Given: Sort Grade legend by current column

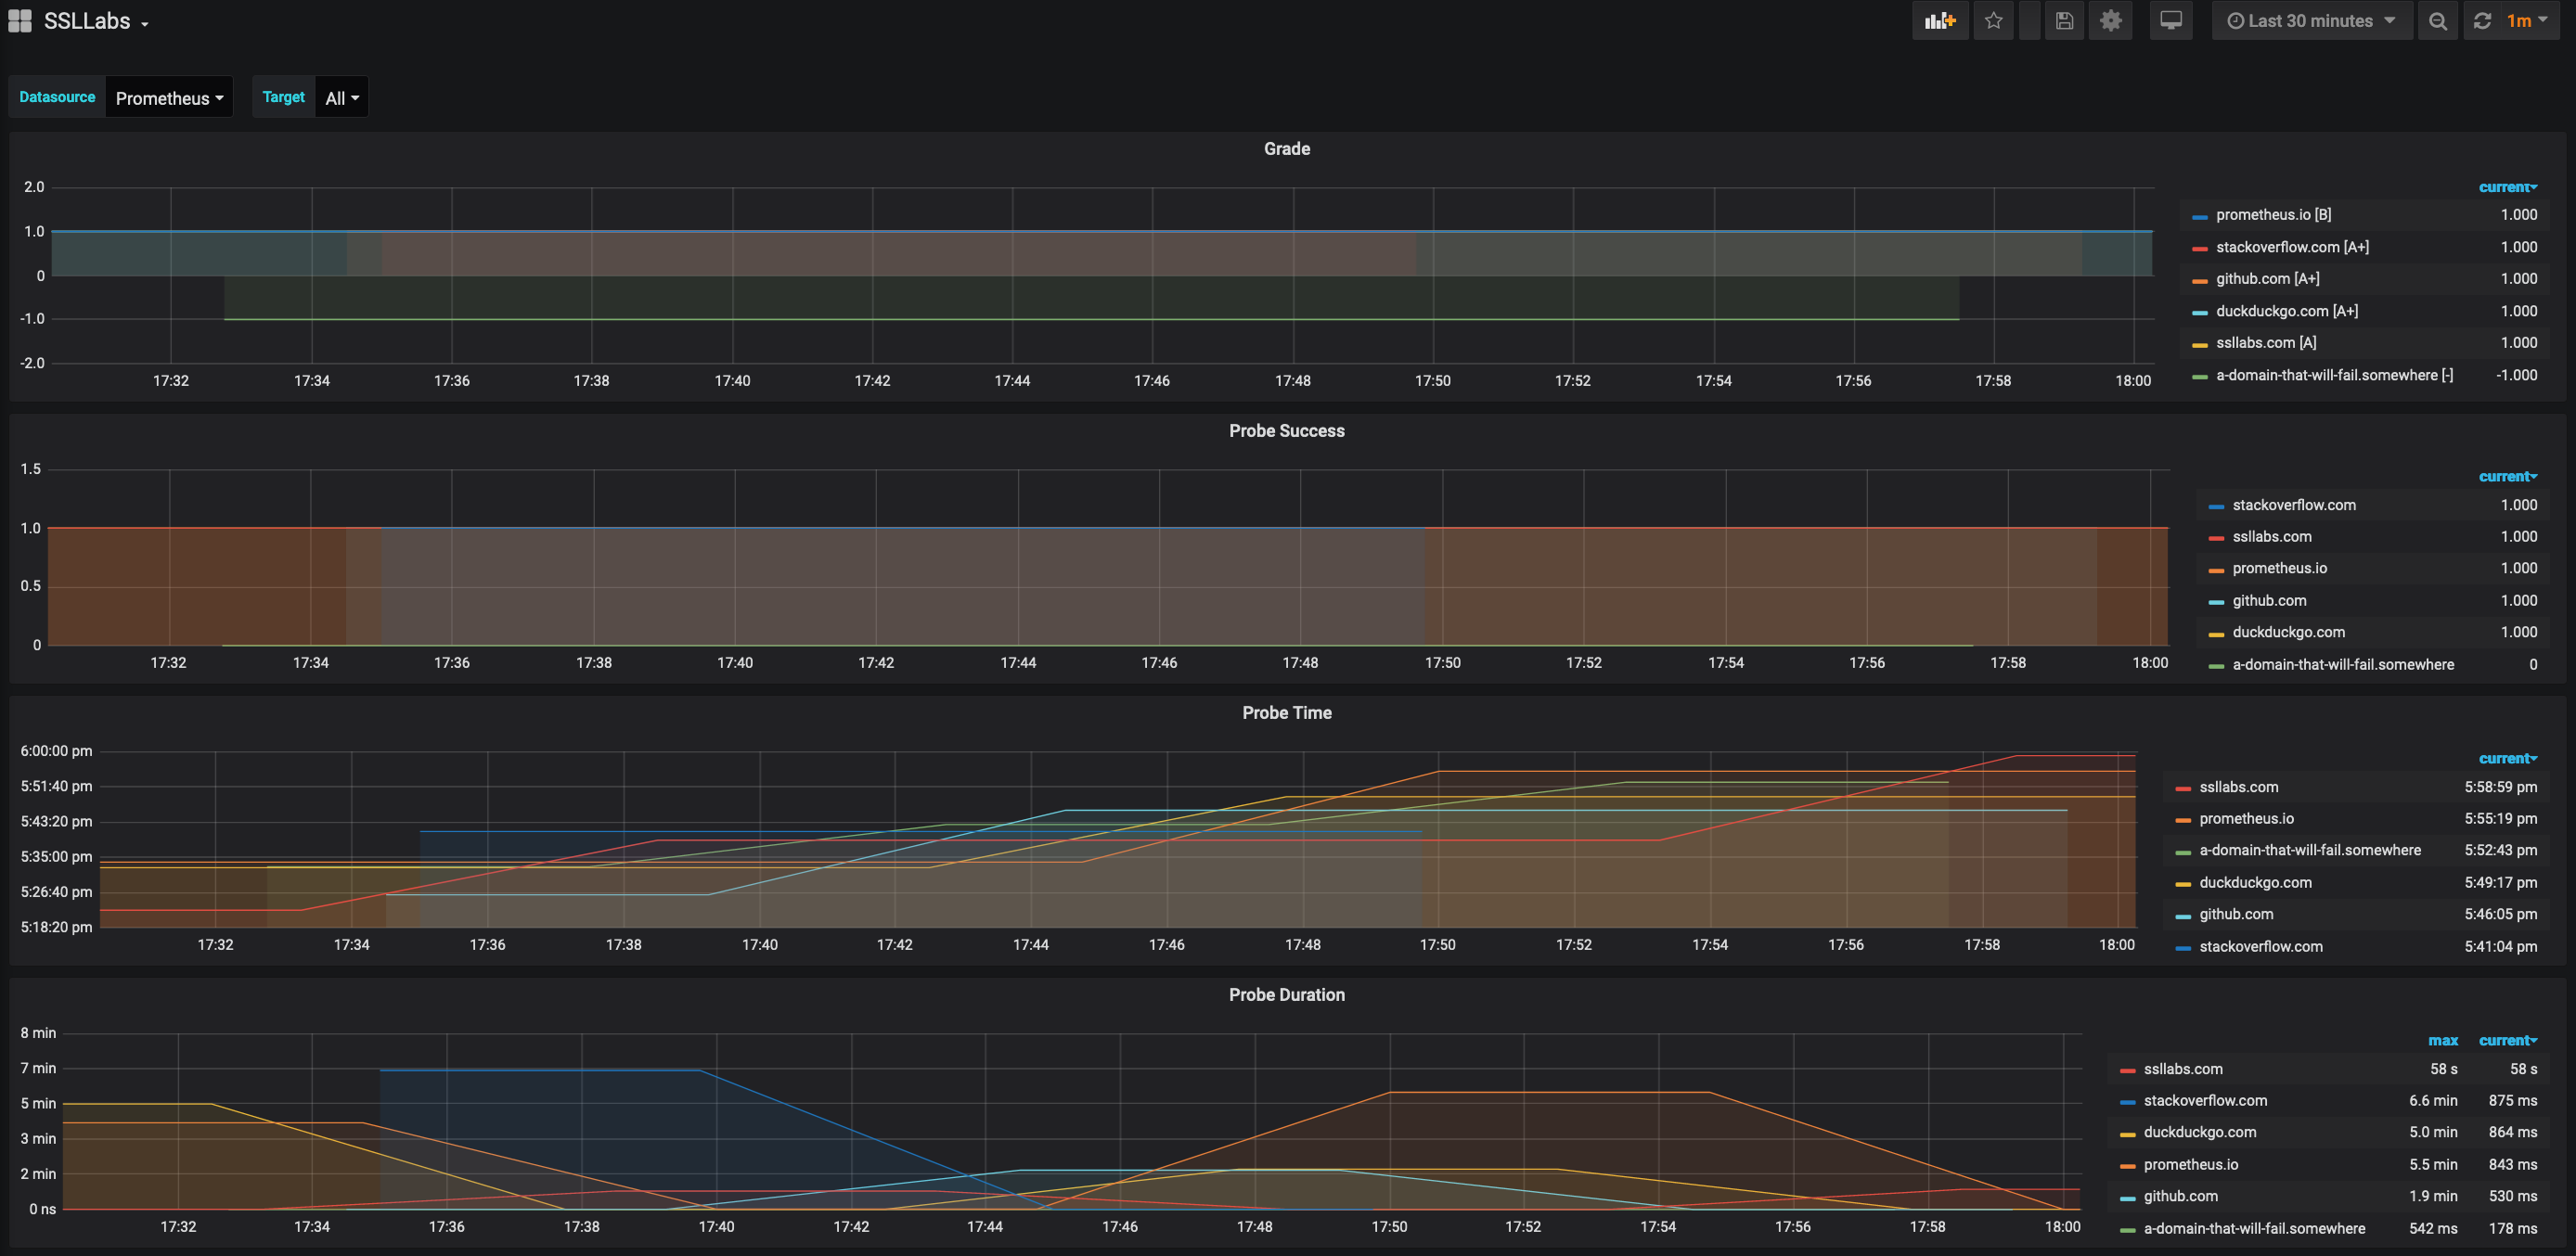Looking at the screenshot, I should pos(2506,188).
